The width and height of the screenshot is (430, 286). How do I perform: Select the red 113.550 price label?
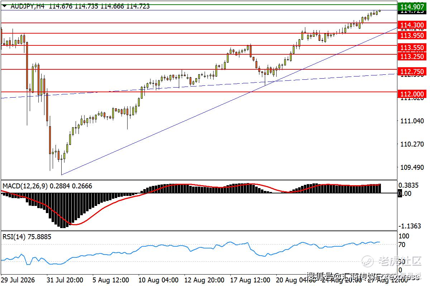(x=412, y=47)
